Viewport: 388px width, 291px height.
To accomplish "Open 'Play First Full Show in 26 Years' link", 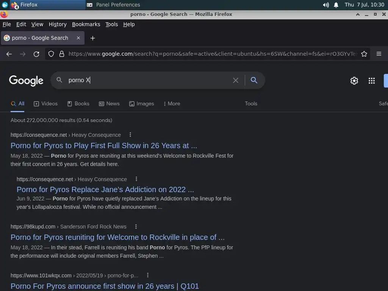I will [104, 145].
